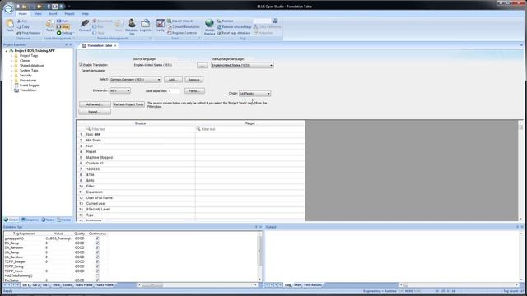
Task: Open Find/Replace from the Clipboard group
Action: coord(29,33)
